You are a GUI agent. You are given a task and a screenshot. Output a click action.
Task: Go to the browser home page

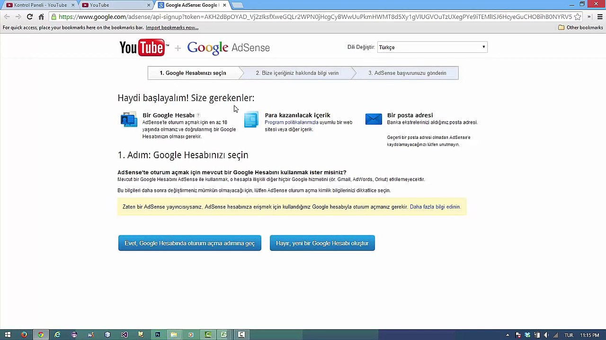click(x=41, y=17)
